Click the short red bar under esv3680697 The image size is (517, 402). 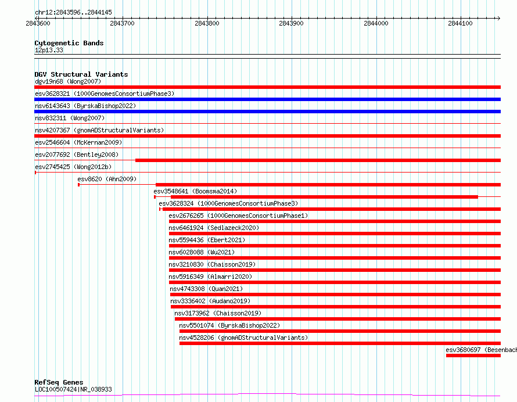click(473, 356)
